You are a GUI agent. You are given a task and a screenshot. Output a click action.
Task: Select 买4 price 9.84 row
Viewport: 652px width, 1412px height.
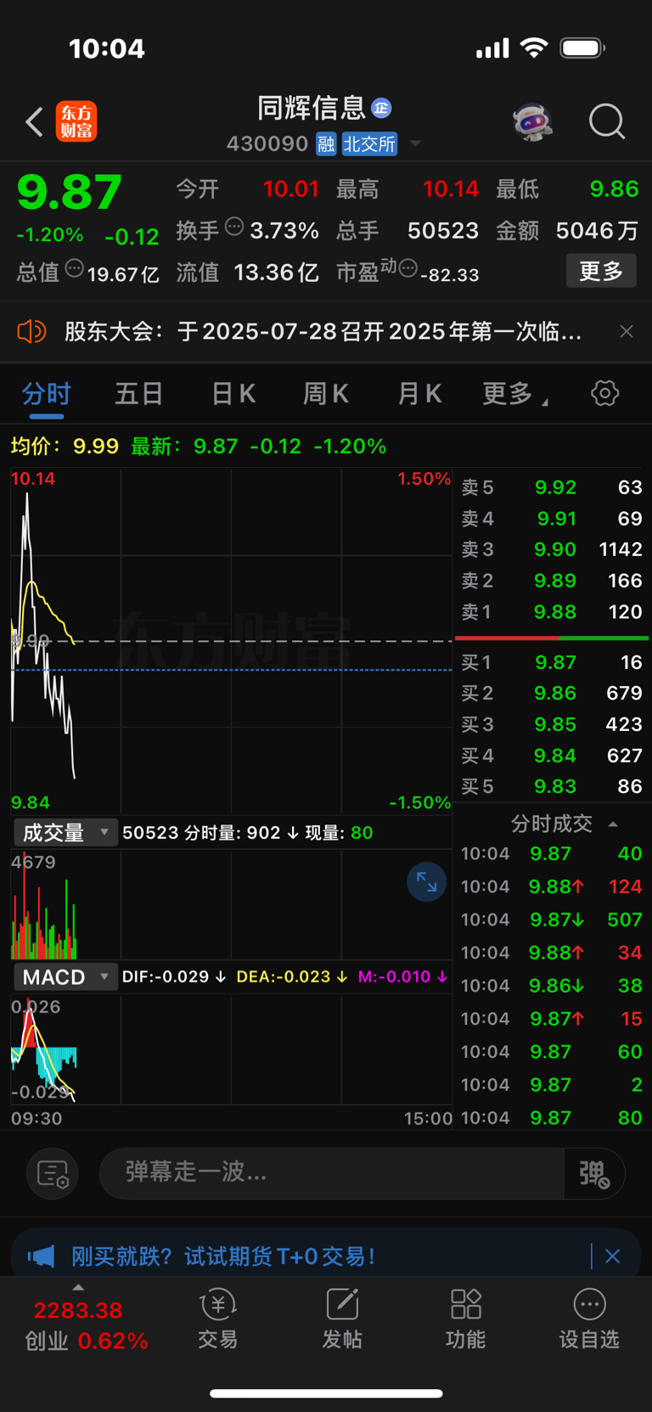pyautogui.click(x=552, y=756)
